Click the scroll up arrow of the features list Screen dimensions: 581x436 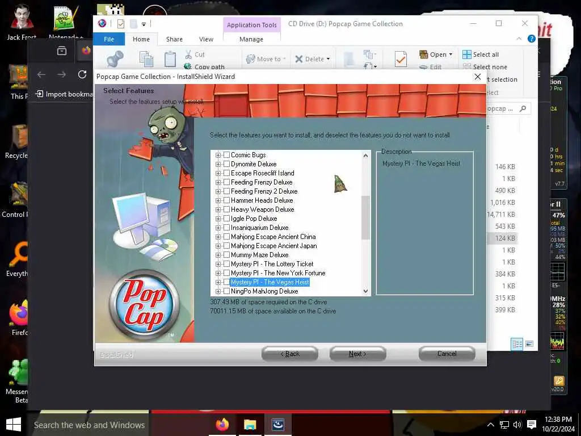366,156
